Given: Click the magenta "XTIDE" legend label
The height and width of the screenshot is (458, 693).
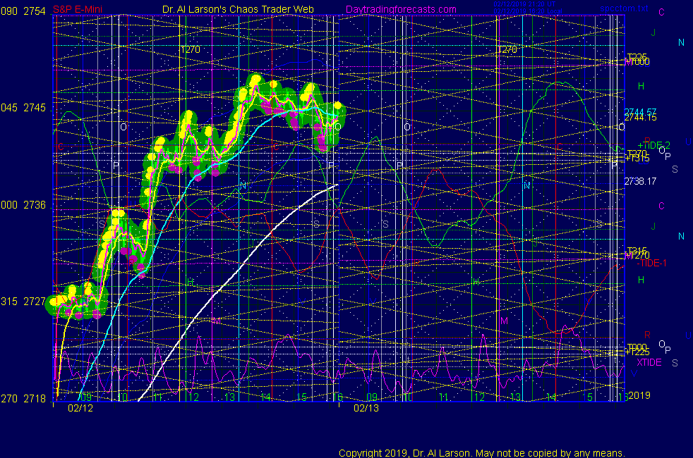Looking at the screenshot, I should pos(649,362).
